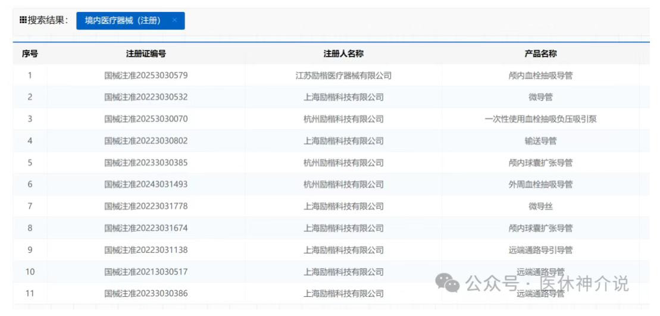Click 上海励楷科技有限公司 in row 2
Image resolution: width=660 pixels, height=316 pixels.
pos(343,97)
